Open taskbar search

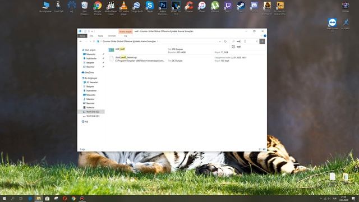point(12,199)
